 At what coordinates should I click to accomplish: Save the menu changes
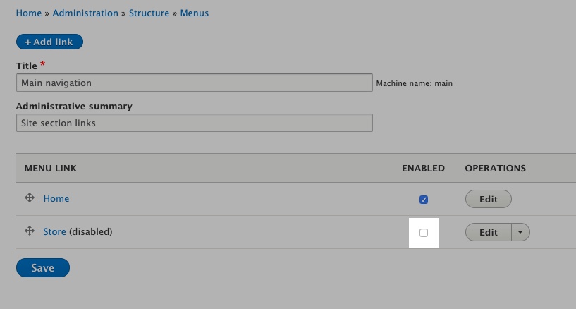click(x=42, y=268)
